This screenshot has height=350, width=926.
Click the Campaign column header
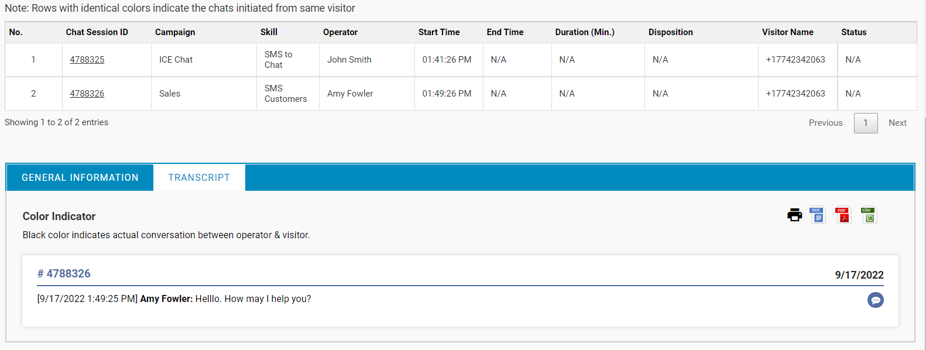(x=175, y=32)
